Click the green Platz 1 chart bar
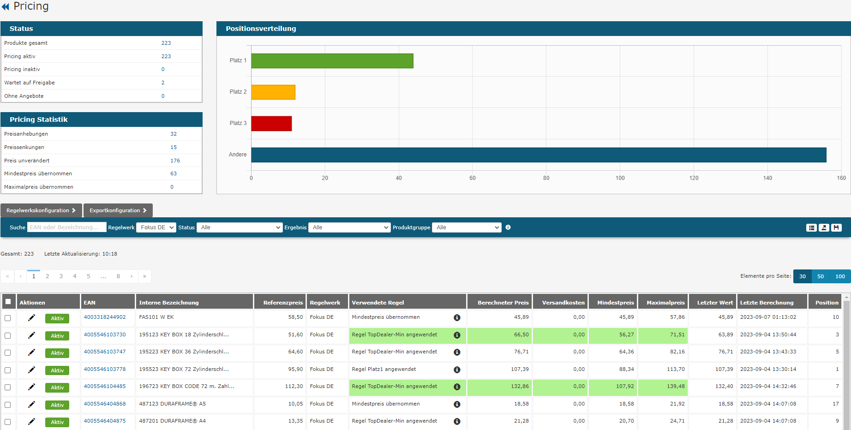 coord(332,61)
